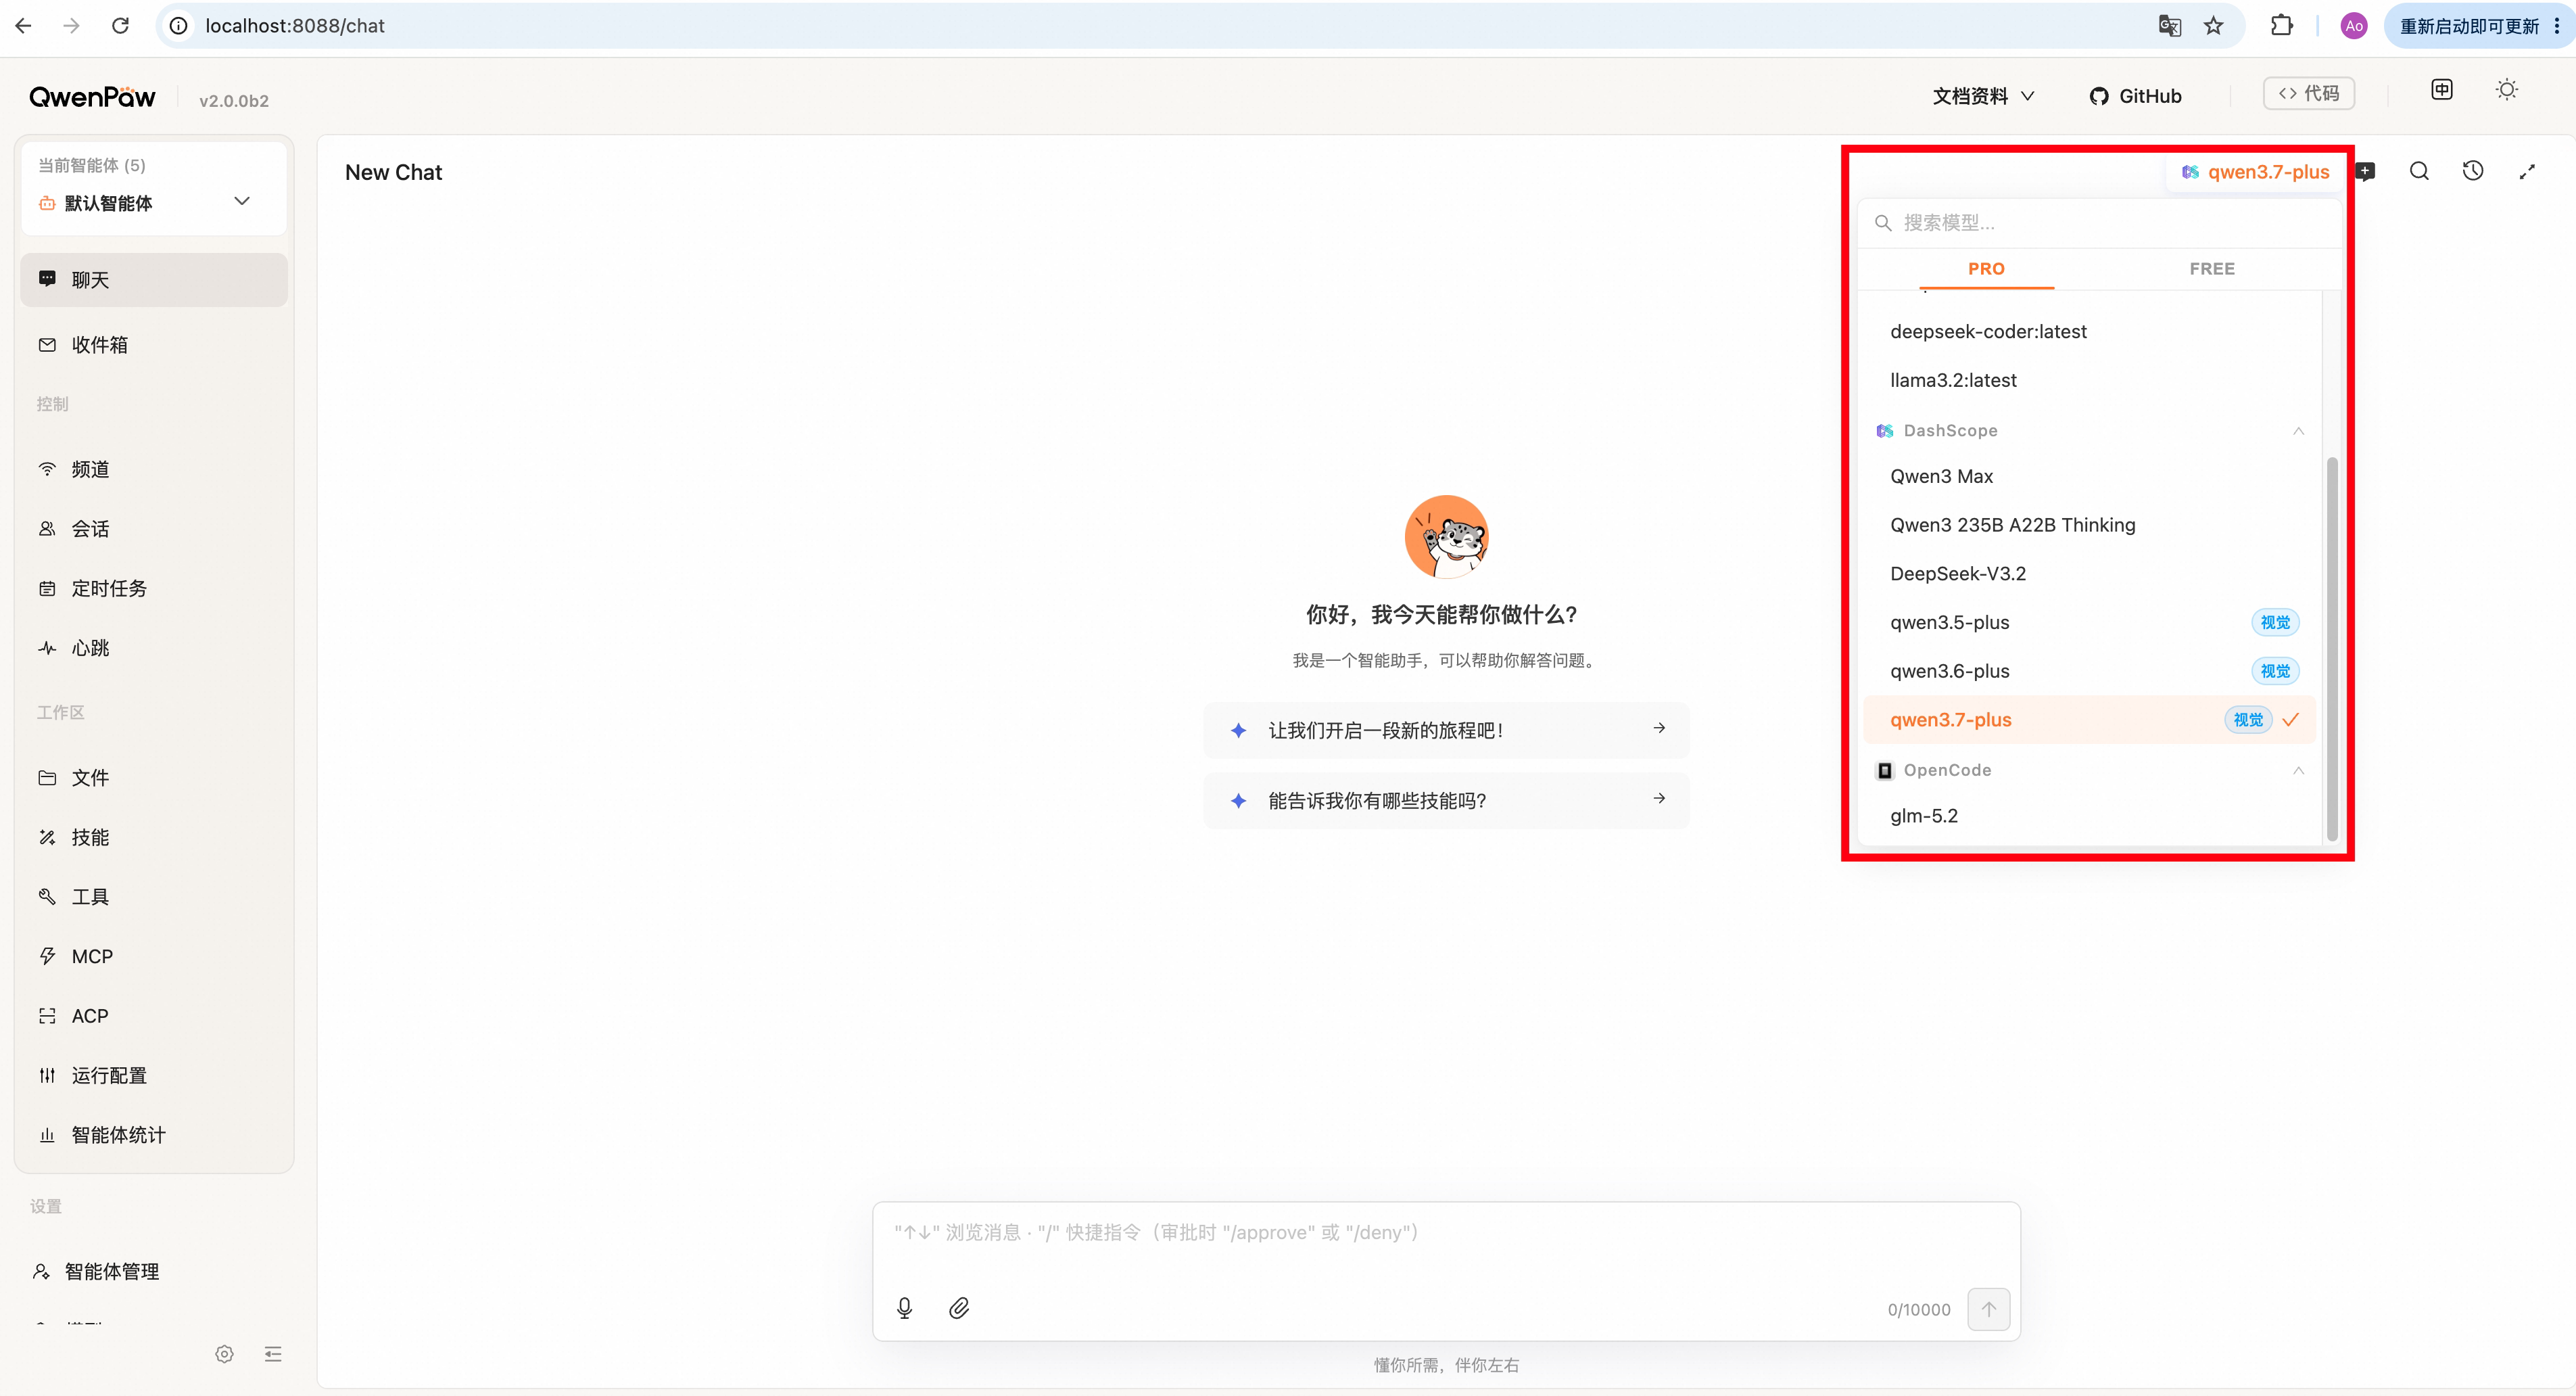Click the send arrow button

[x=1989, y=1309]
